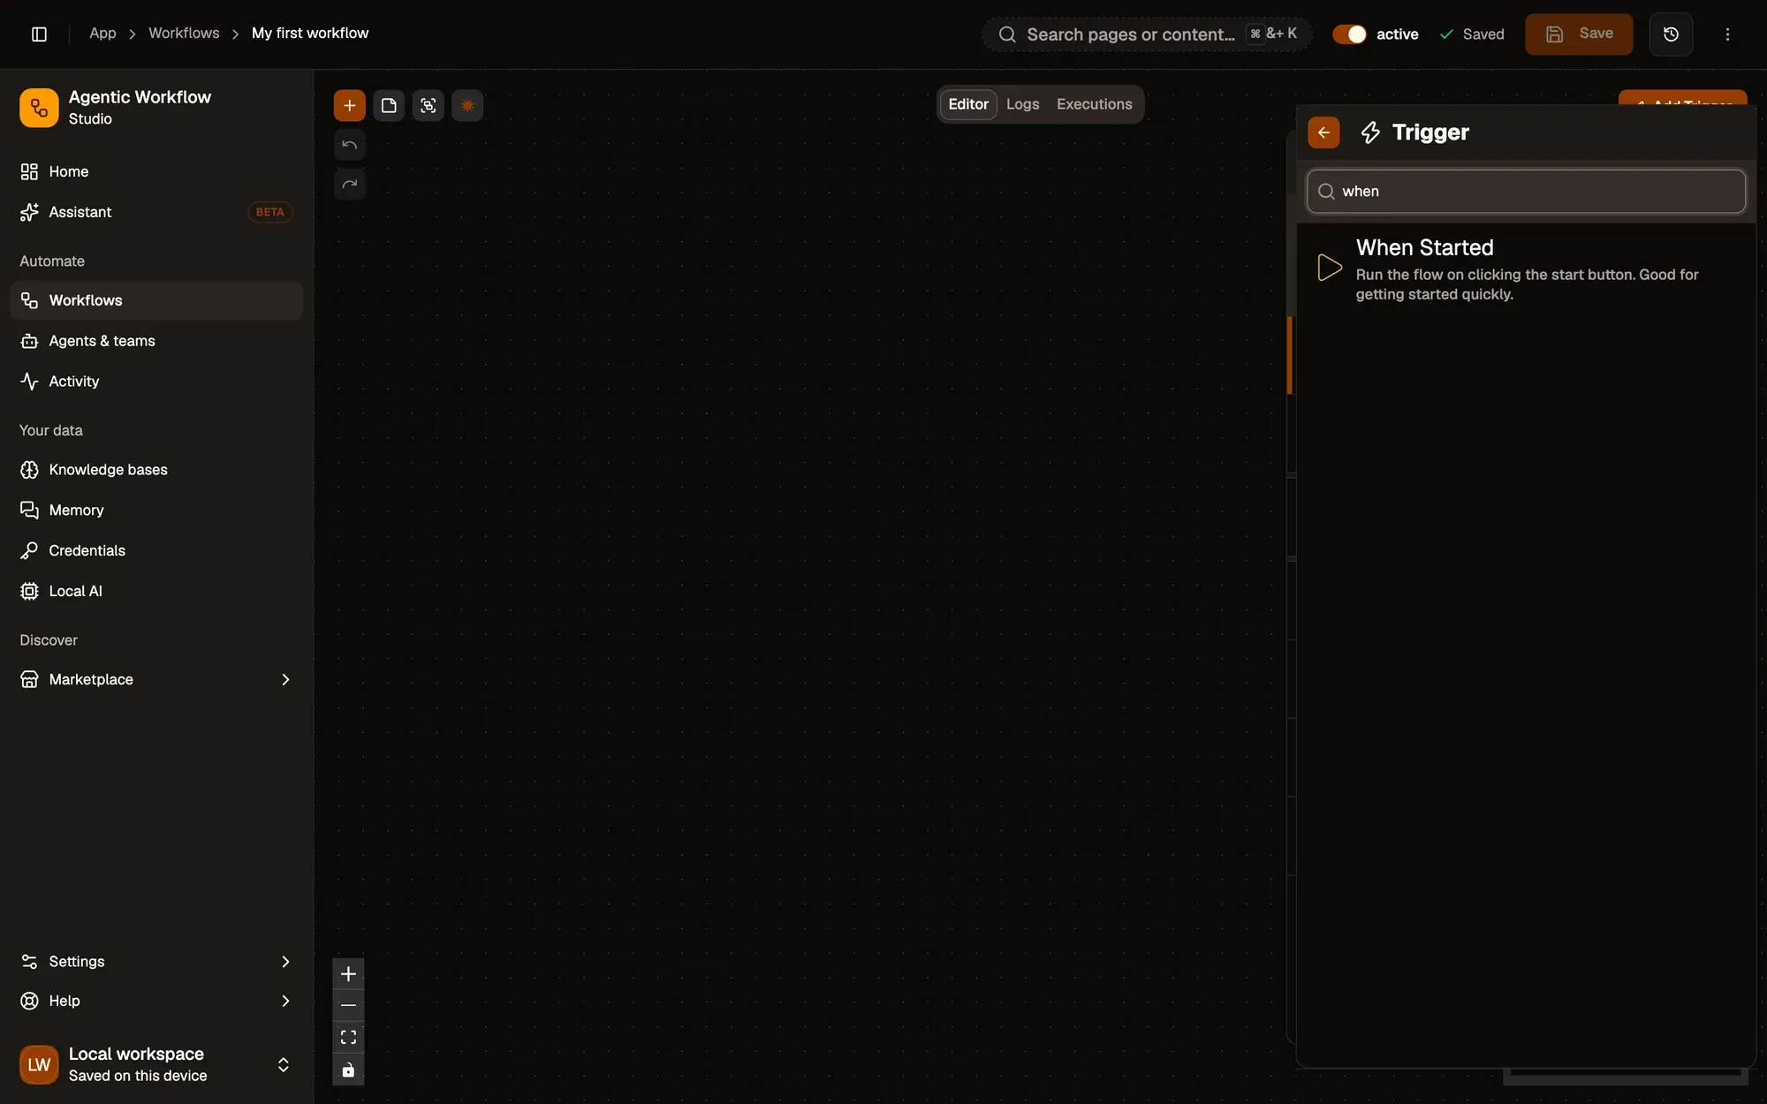Open Credentials page
1767x1104 pixels.
tap(156, 550)
